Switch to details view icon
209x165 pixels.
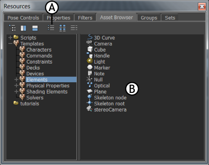[x=74, y=28]
